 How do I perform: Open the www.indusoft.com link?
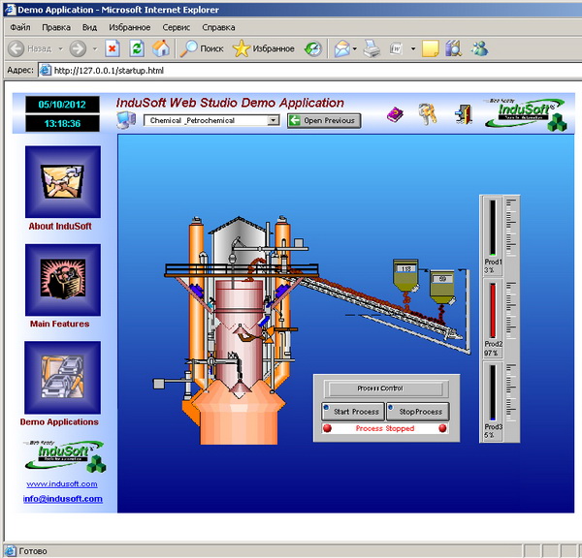pyautogui.click(x=62, y=483)
